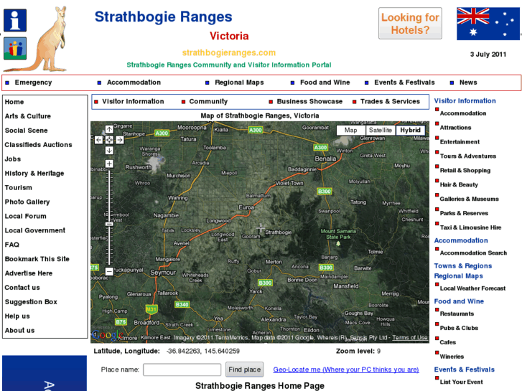Screen dimensions: 522x391
Task: Pan the map down with arrow
Action: pos(109,151)
